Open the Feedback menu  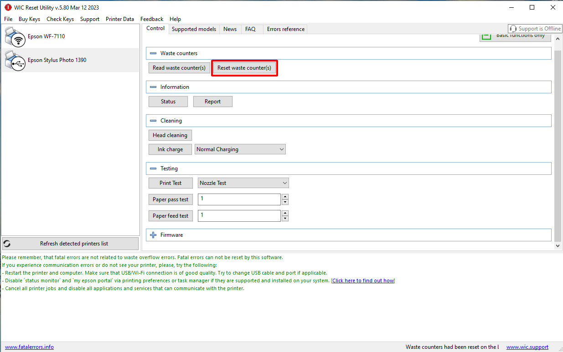[x=152, y=19]
